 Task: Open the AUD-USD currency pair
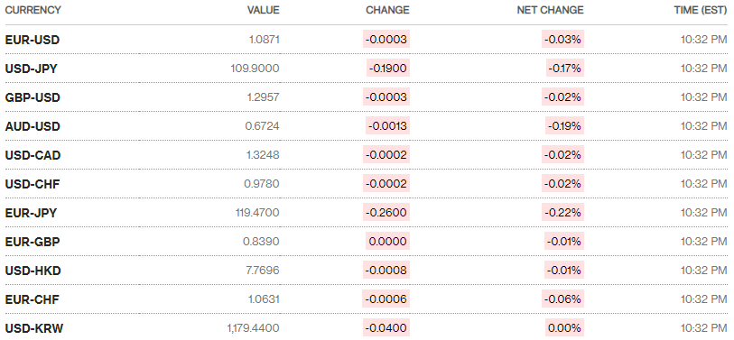click(33, 126)
